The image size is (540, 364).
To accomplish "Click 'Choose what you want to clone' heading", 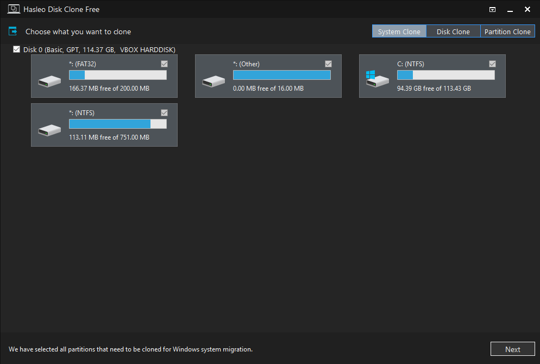I will pyautogui.click(x=78, y=32).
